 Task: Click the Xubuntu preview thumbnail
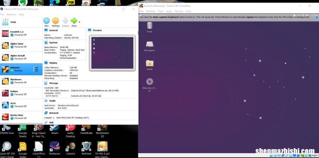[112, 53]
